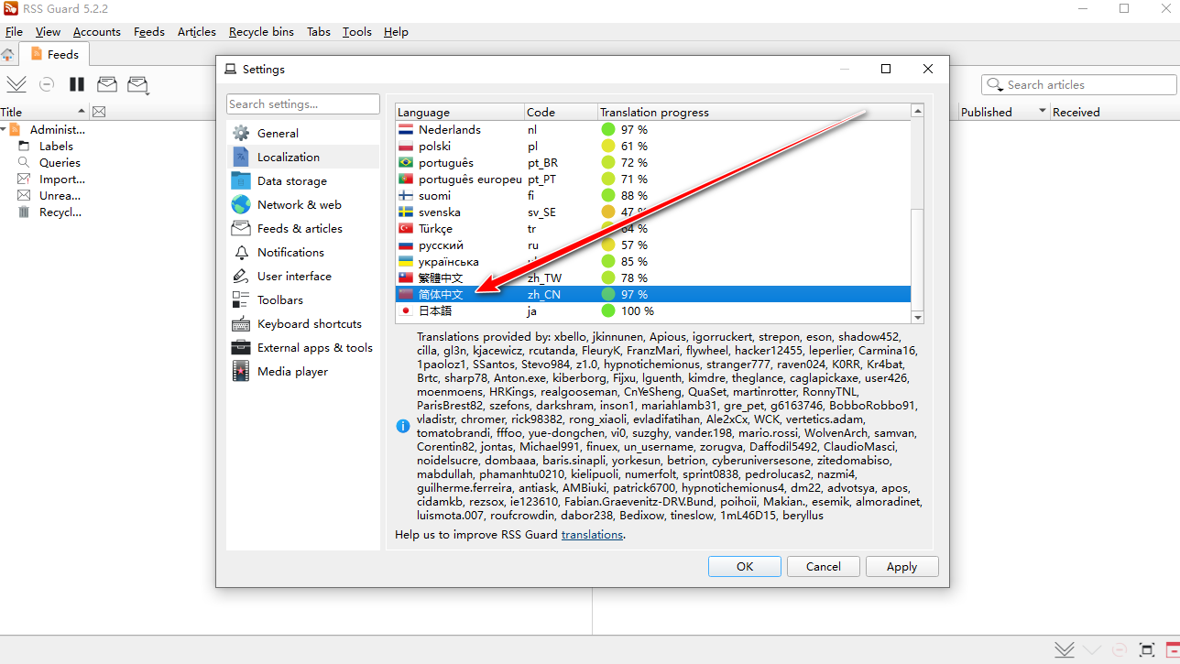
Task: Collapse the Administ... account tree arrow
Action: (4, 129)
